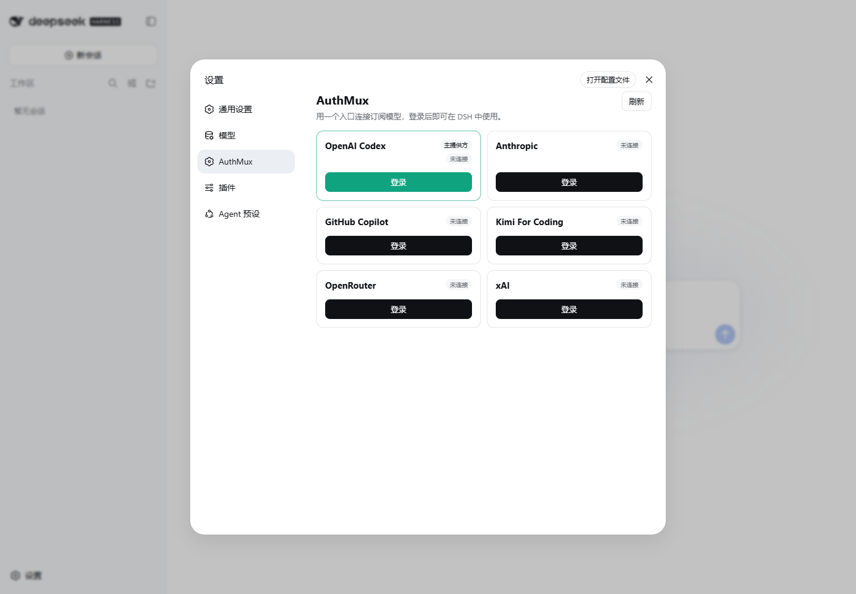Click settings gear at bottom-left of background
Image resolution: width=856 pixels, height=594 pixels.
click(15, 575)
